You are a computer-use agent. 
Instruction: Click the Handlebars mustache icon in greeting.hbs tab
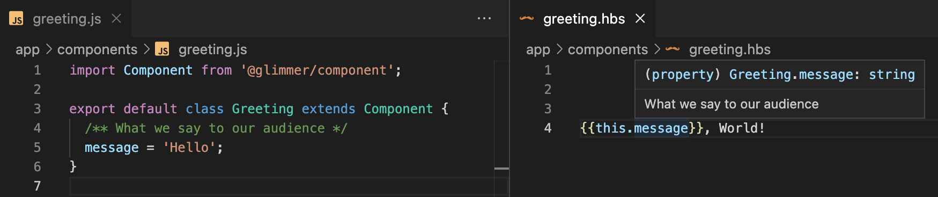527,18
